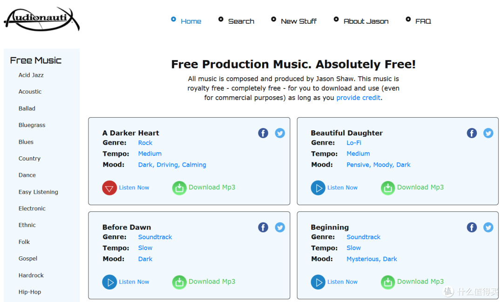The width and height of the screenshot is (503, 302).
Task: Click the Mysterious, Dark mood link
Action: 372,259
